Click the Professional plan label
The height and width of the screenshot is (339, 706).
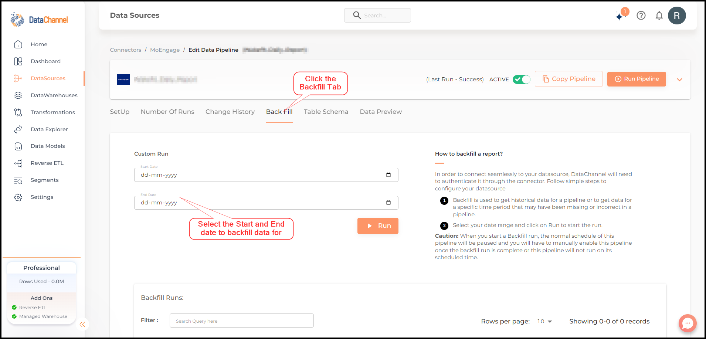[x=41, y=268]
